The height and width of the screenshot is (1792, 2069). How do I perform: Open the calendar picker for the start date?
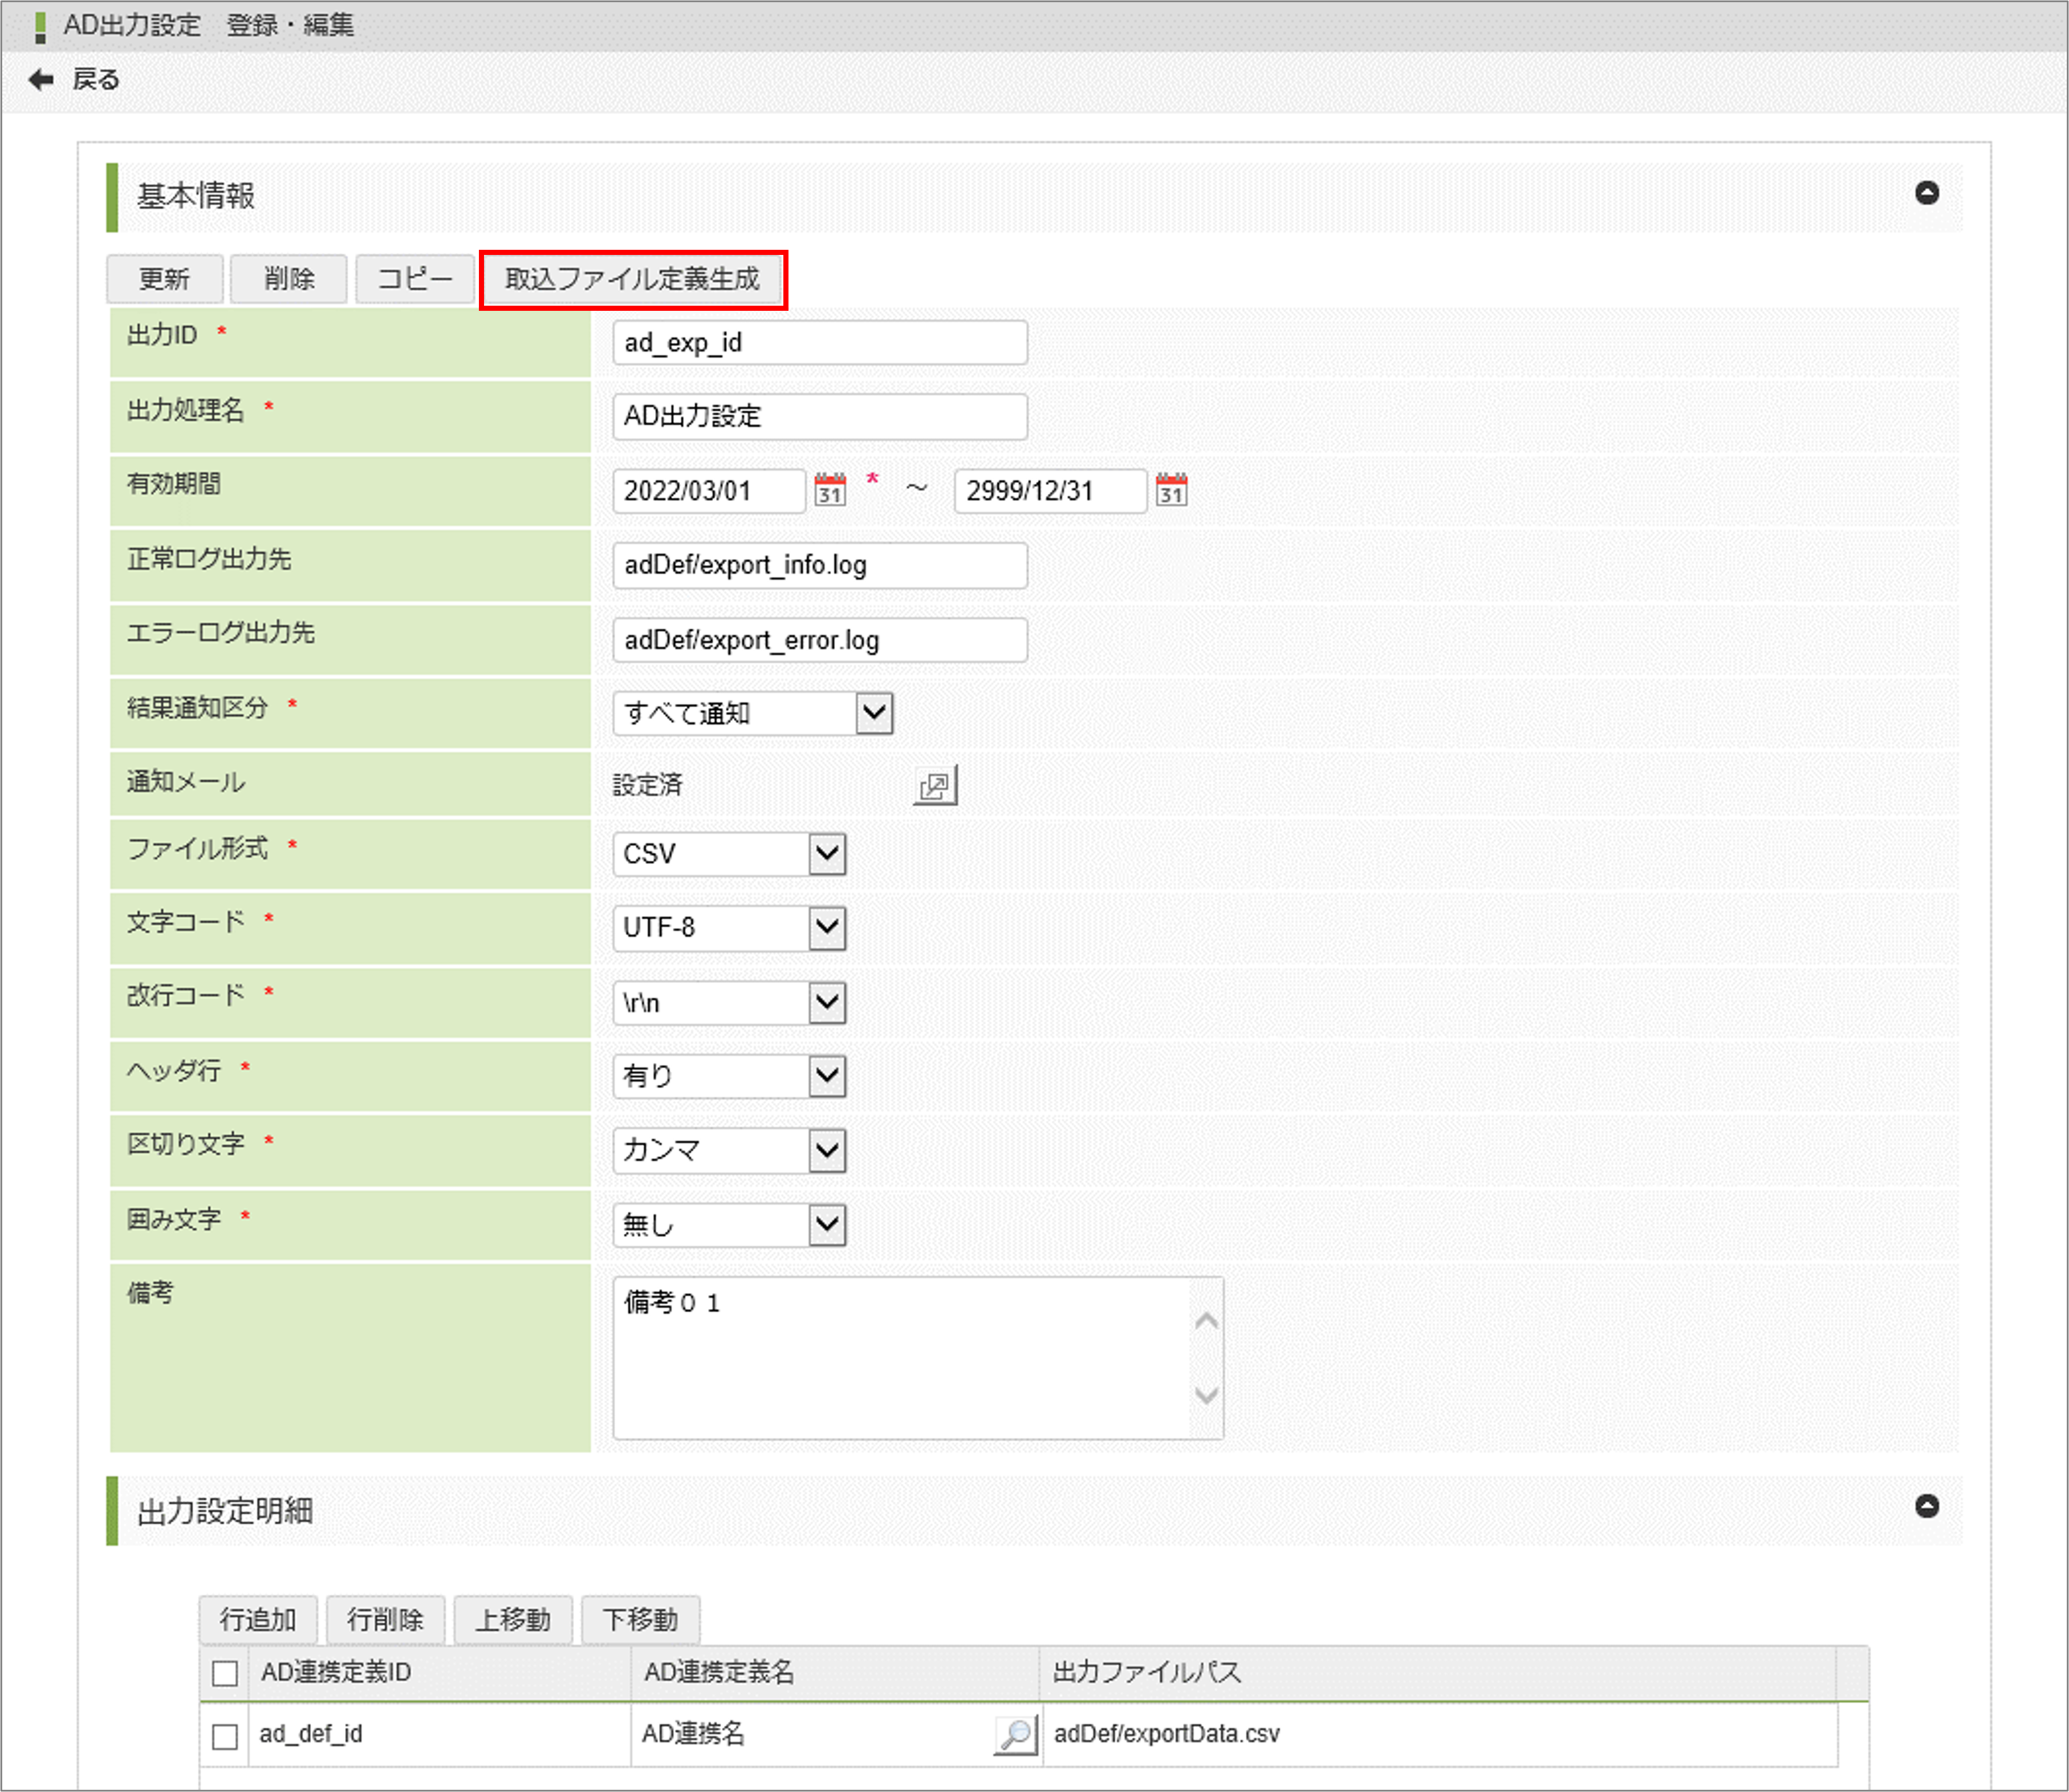[x=830, y=490]
